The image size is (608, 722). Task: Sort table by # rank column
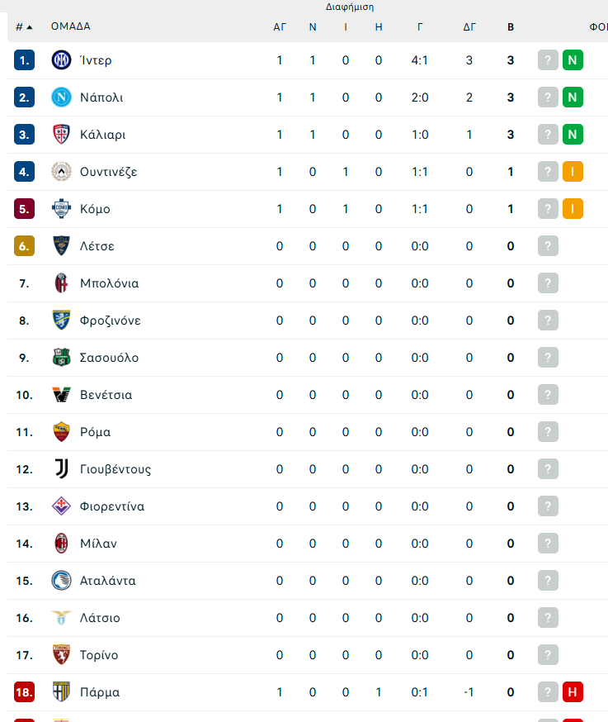click(24, 27)
